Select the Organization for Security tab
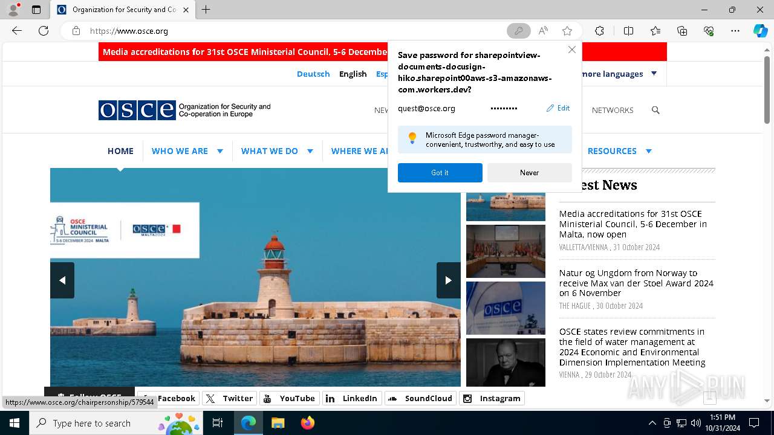 pyautogui.click(x=123, y=10)
